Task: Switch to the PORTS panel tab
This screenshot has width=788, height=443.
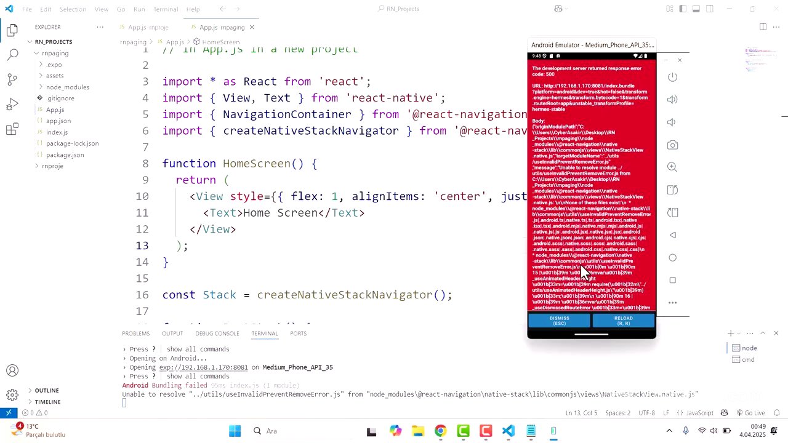Action: [299, 333]
